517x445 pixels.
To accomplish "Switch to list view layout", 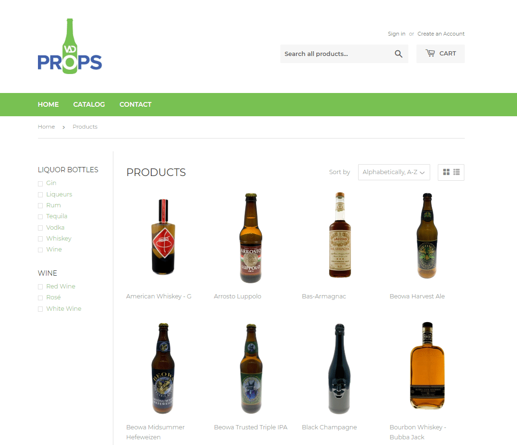I will (457, 172).
